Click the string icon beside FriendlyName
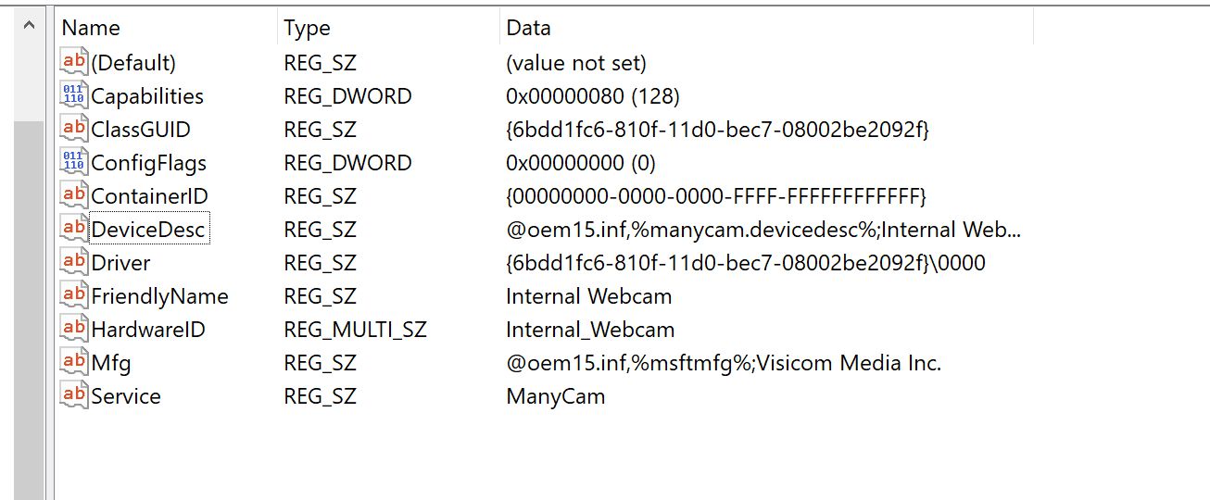1210x500 pixels. click(73, 296)
